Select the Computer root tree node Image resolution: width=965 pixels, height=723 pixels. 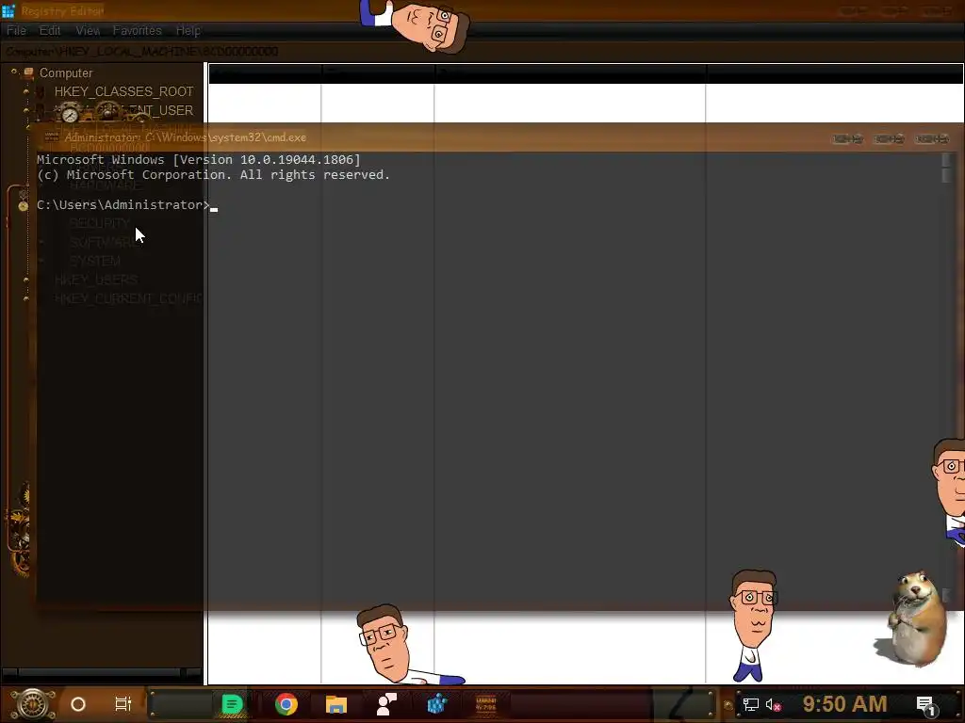66,72
